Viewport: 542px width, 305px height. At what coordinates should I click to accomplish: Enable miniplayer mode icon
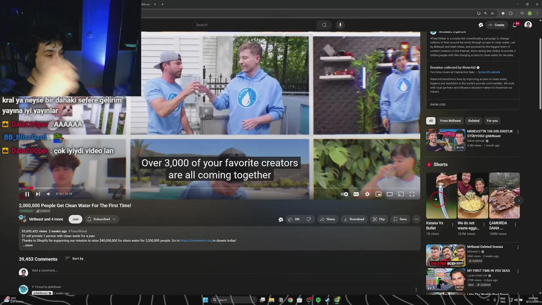379,194
